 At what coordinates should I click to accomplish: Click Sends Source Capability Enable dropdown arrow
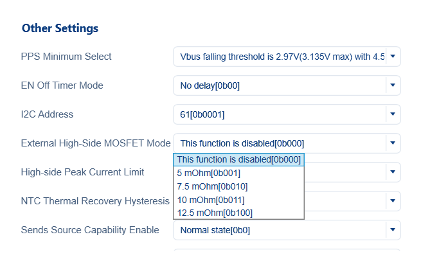click(393, 230)
